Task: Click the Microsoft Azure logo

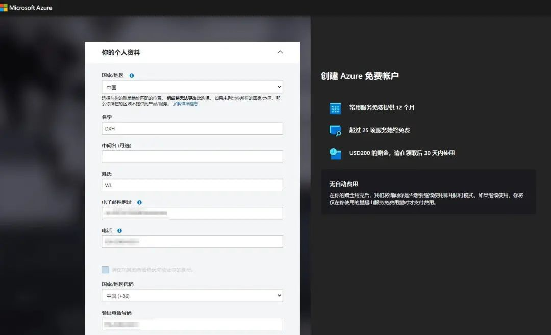Action: tap(27, 7)
